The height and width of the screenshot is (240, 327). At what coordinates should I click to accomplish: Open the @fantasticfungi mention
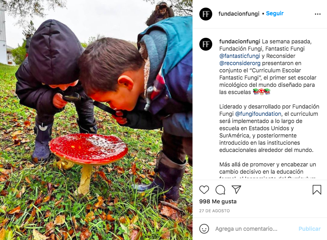click(x=240, y=56)
